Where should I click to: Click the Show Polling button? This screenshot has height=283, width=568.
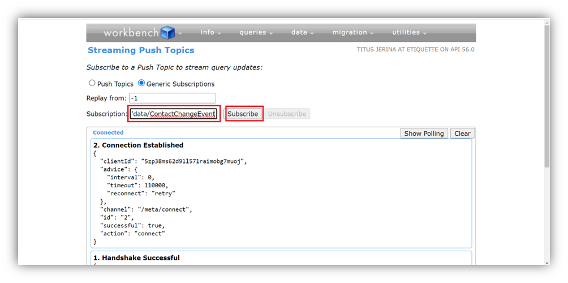pos(424,134)
